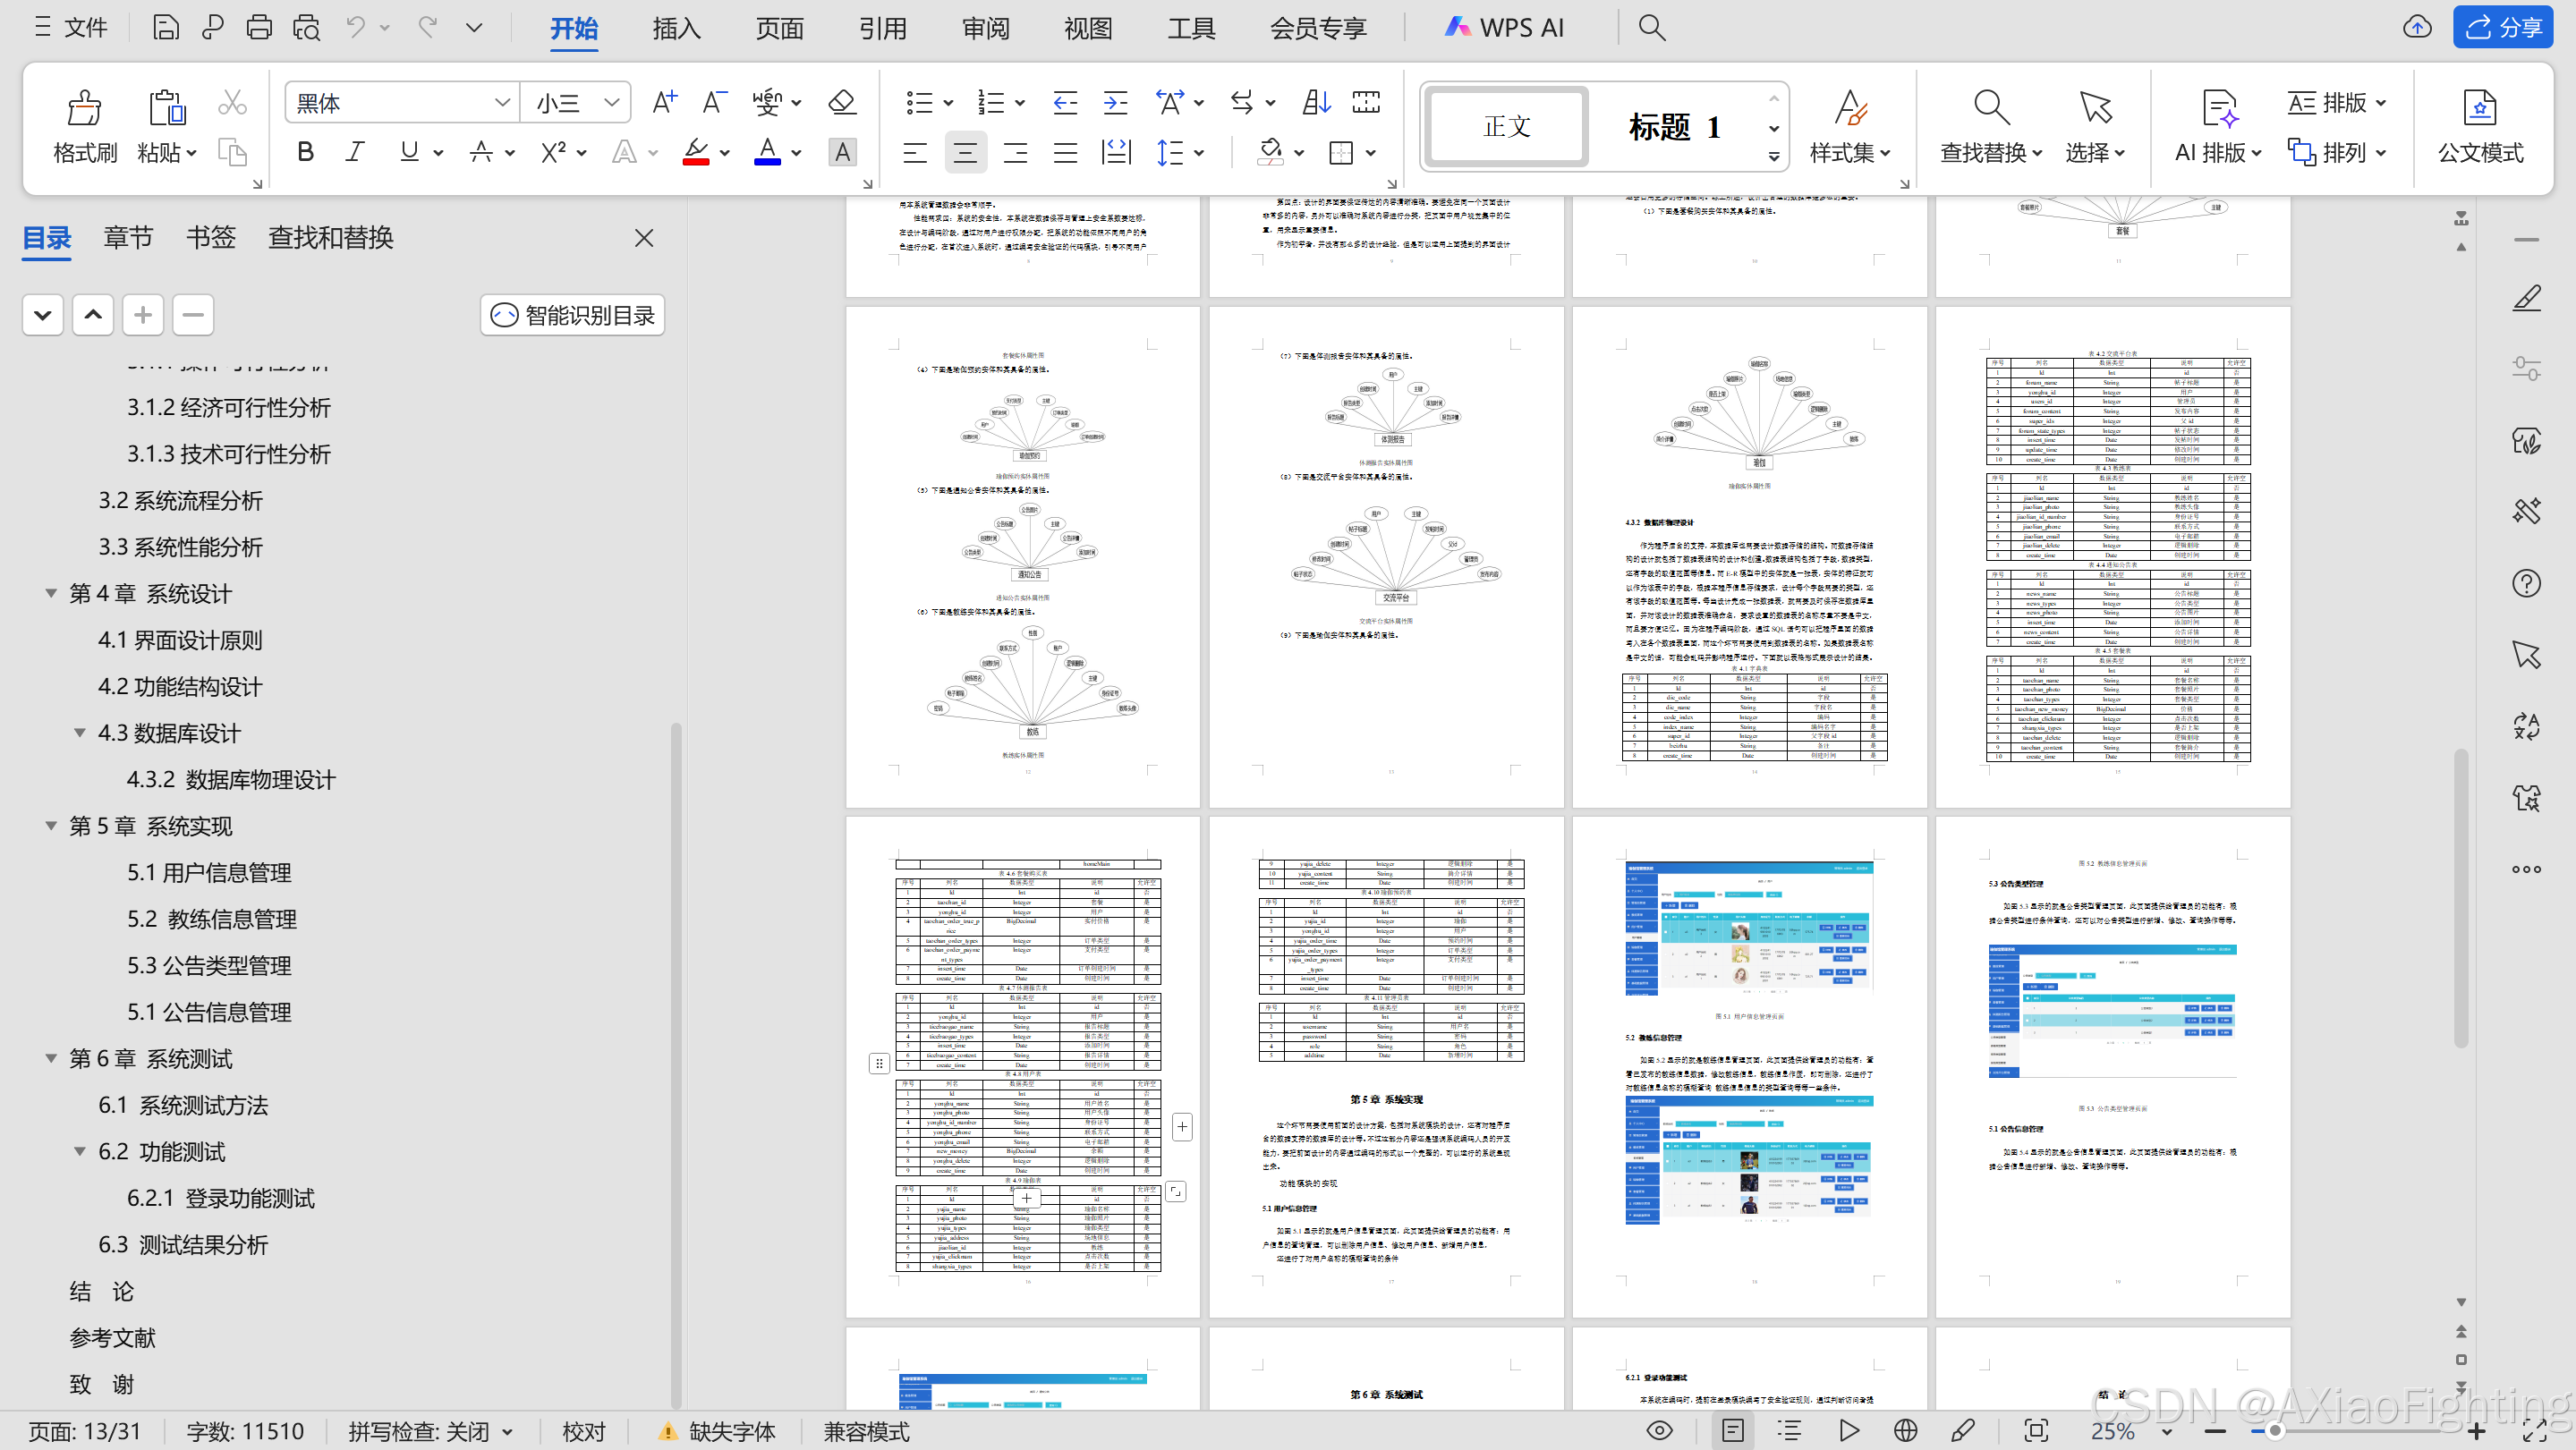
Task: Click the cloud upload icon
Action: 2417,27
